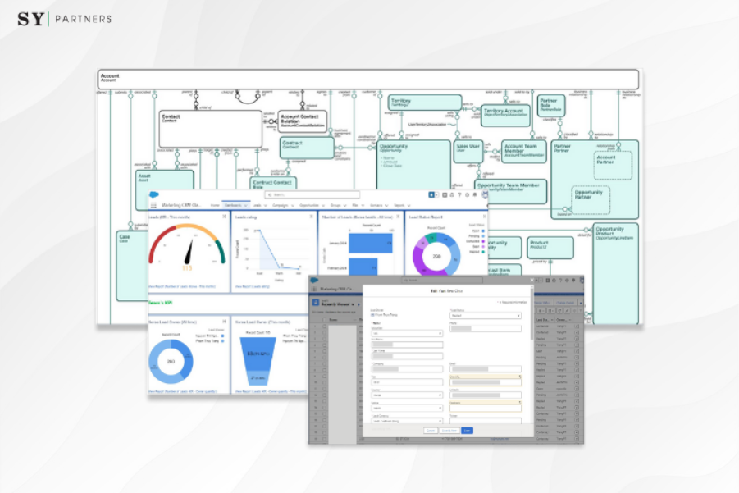Open the Lead Status dropdown in the edit form
This screenshot has height=493, width=739.
(x=486, y=315)
